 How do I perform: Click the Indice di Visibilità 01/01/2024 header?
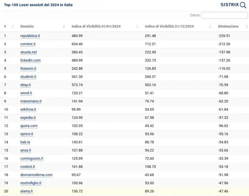(96, 26)
